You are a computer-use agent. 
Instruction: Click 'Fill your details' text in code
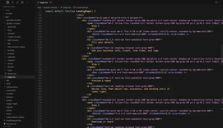pos(102,42)
